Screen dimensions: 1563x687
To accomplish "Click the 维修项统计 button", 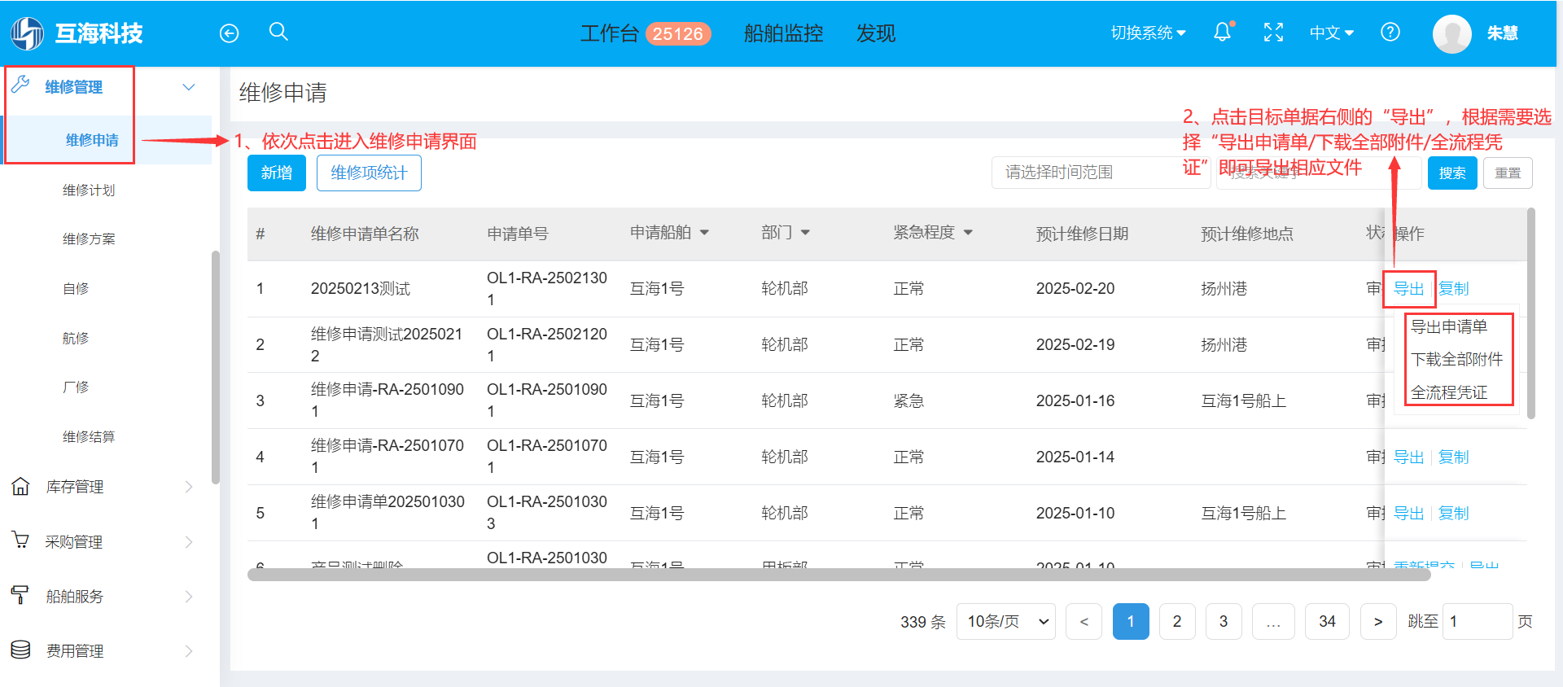I will click(x=369, y=173).
